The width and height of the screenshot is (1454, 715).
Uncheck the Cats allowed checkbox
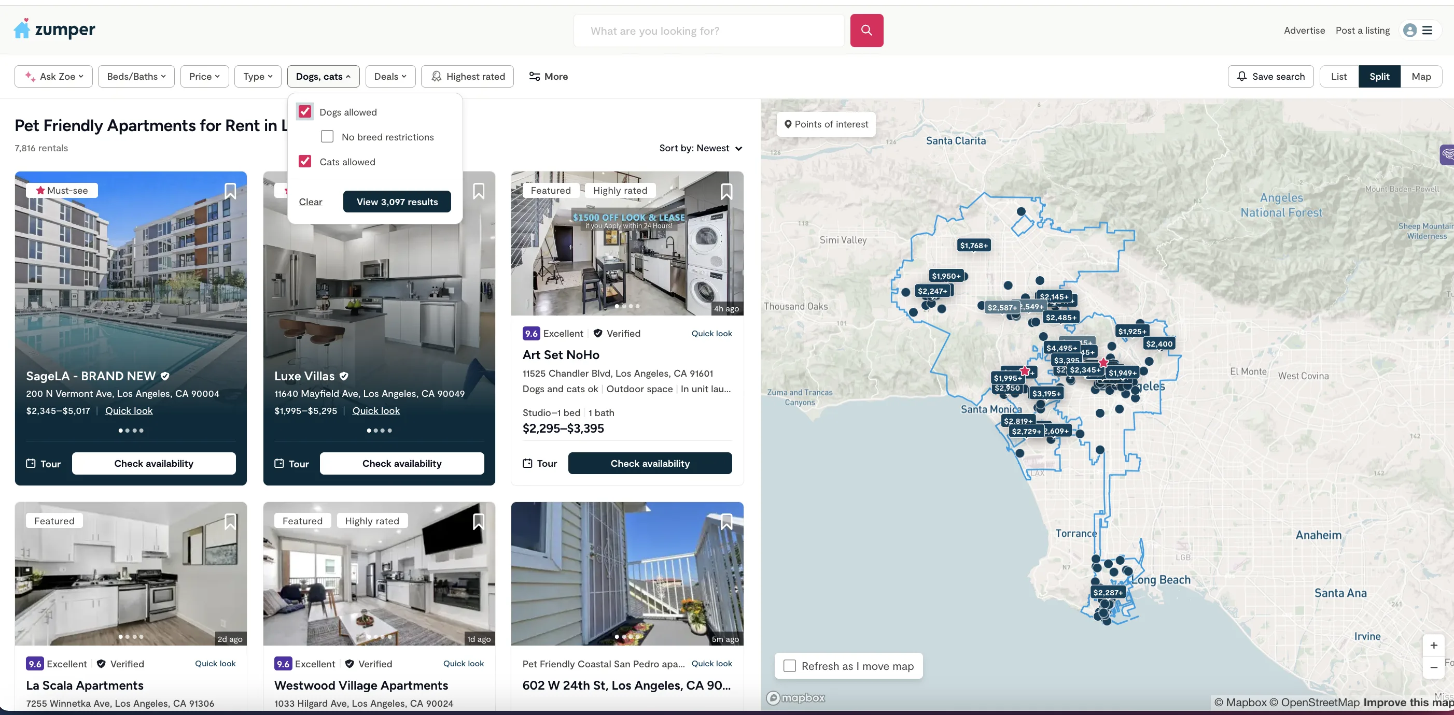(x=305, y=161)
